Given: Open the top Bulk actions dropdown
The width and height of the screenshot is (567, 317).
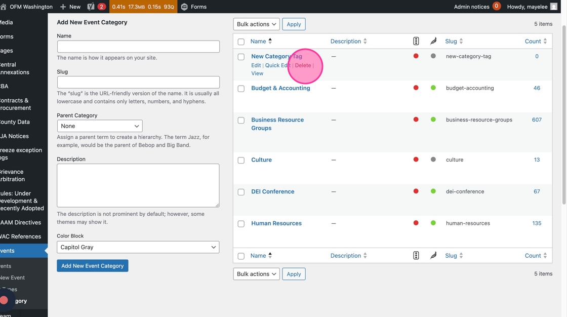Looking at the screenshot, I should point(256,24).
